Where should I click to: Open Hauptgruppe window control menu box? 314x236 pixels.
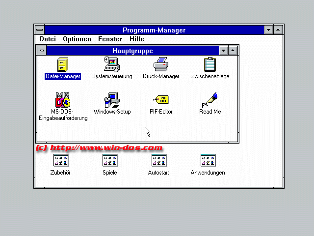(42, 51)
